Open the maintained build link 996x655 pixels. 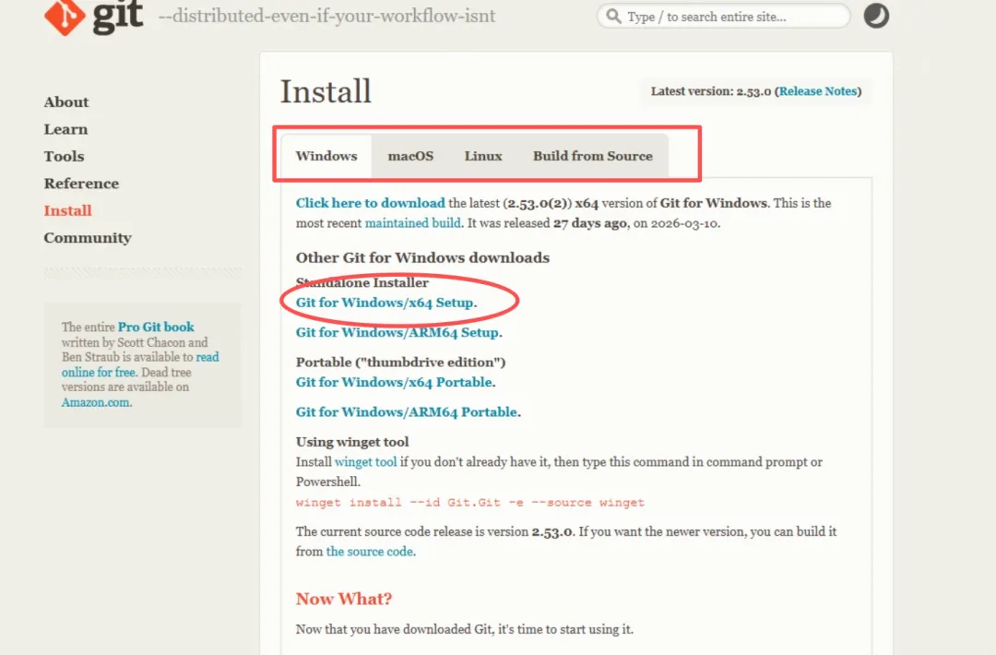413,223
